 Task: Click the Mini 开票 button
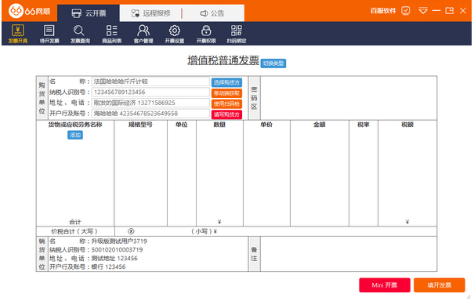pos(385,285)
